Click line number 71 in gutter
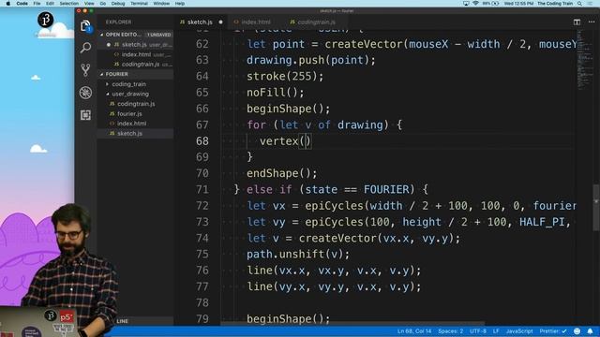Image resolution: width=600 pixels, height=337 pixels. 202,189
